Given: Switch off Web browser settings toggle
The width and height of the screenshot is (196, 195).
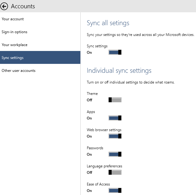Looking at the screenshot, I should 115,136.
